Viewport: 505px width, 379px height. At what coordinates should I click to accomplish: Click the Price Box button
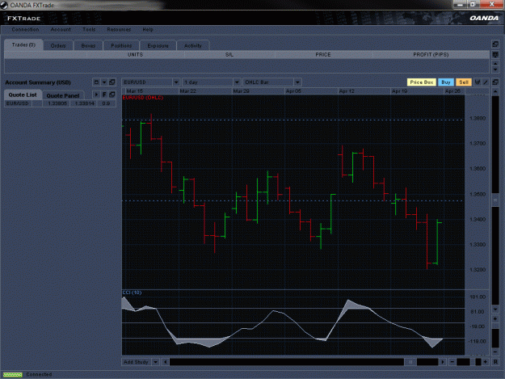click(x=422, y=82)
